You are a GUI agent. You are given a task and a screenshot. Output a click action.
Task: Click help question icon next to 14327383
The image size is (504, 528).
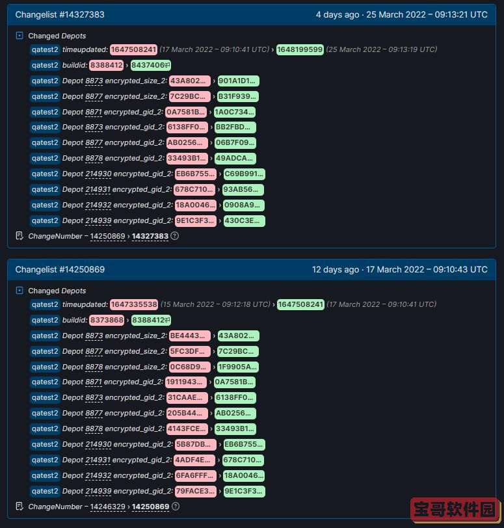point(174,235)
